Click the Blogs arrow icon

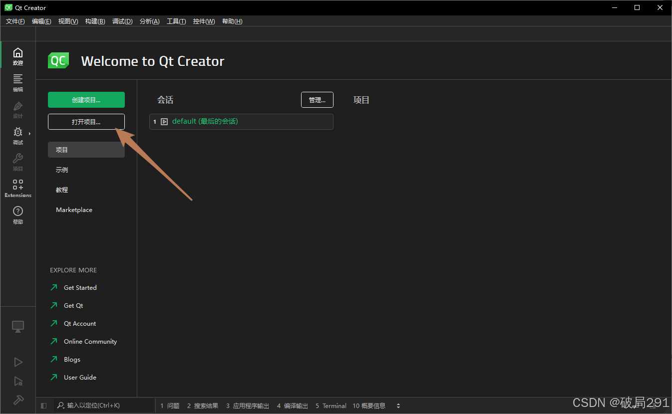54,359
